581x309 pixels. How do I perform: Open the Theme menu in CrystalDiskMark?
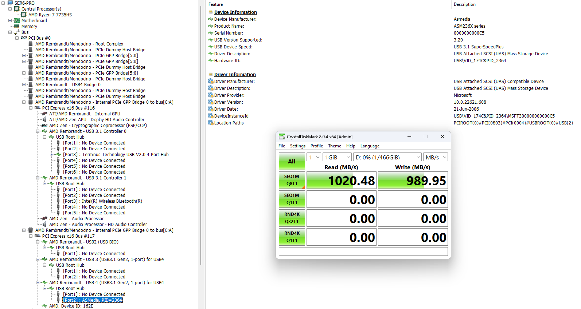coord(335,146)
